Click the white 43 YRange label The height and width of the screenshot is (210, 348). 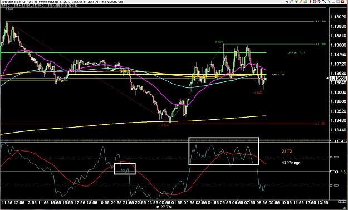tap(291, 163)
